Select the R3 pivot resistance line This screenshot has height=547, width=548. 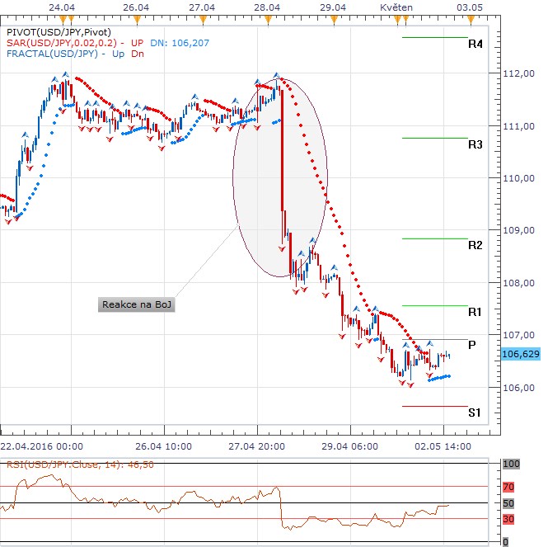point(434,138)
